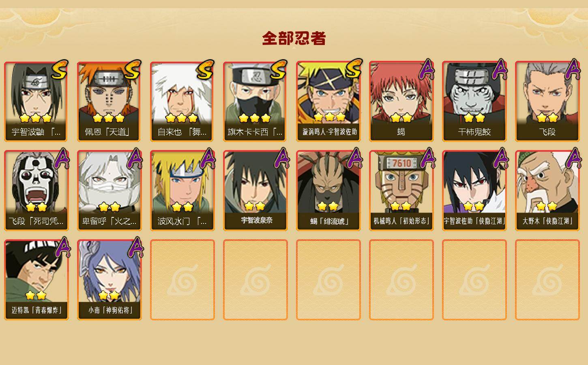588x365 pixels.
Task: Select the 机械鸣人「初始形态」 card
Action: [401, 191]
